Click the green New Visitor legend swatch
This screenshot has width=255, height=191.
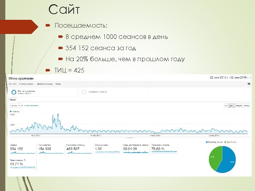(225, 142)
